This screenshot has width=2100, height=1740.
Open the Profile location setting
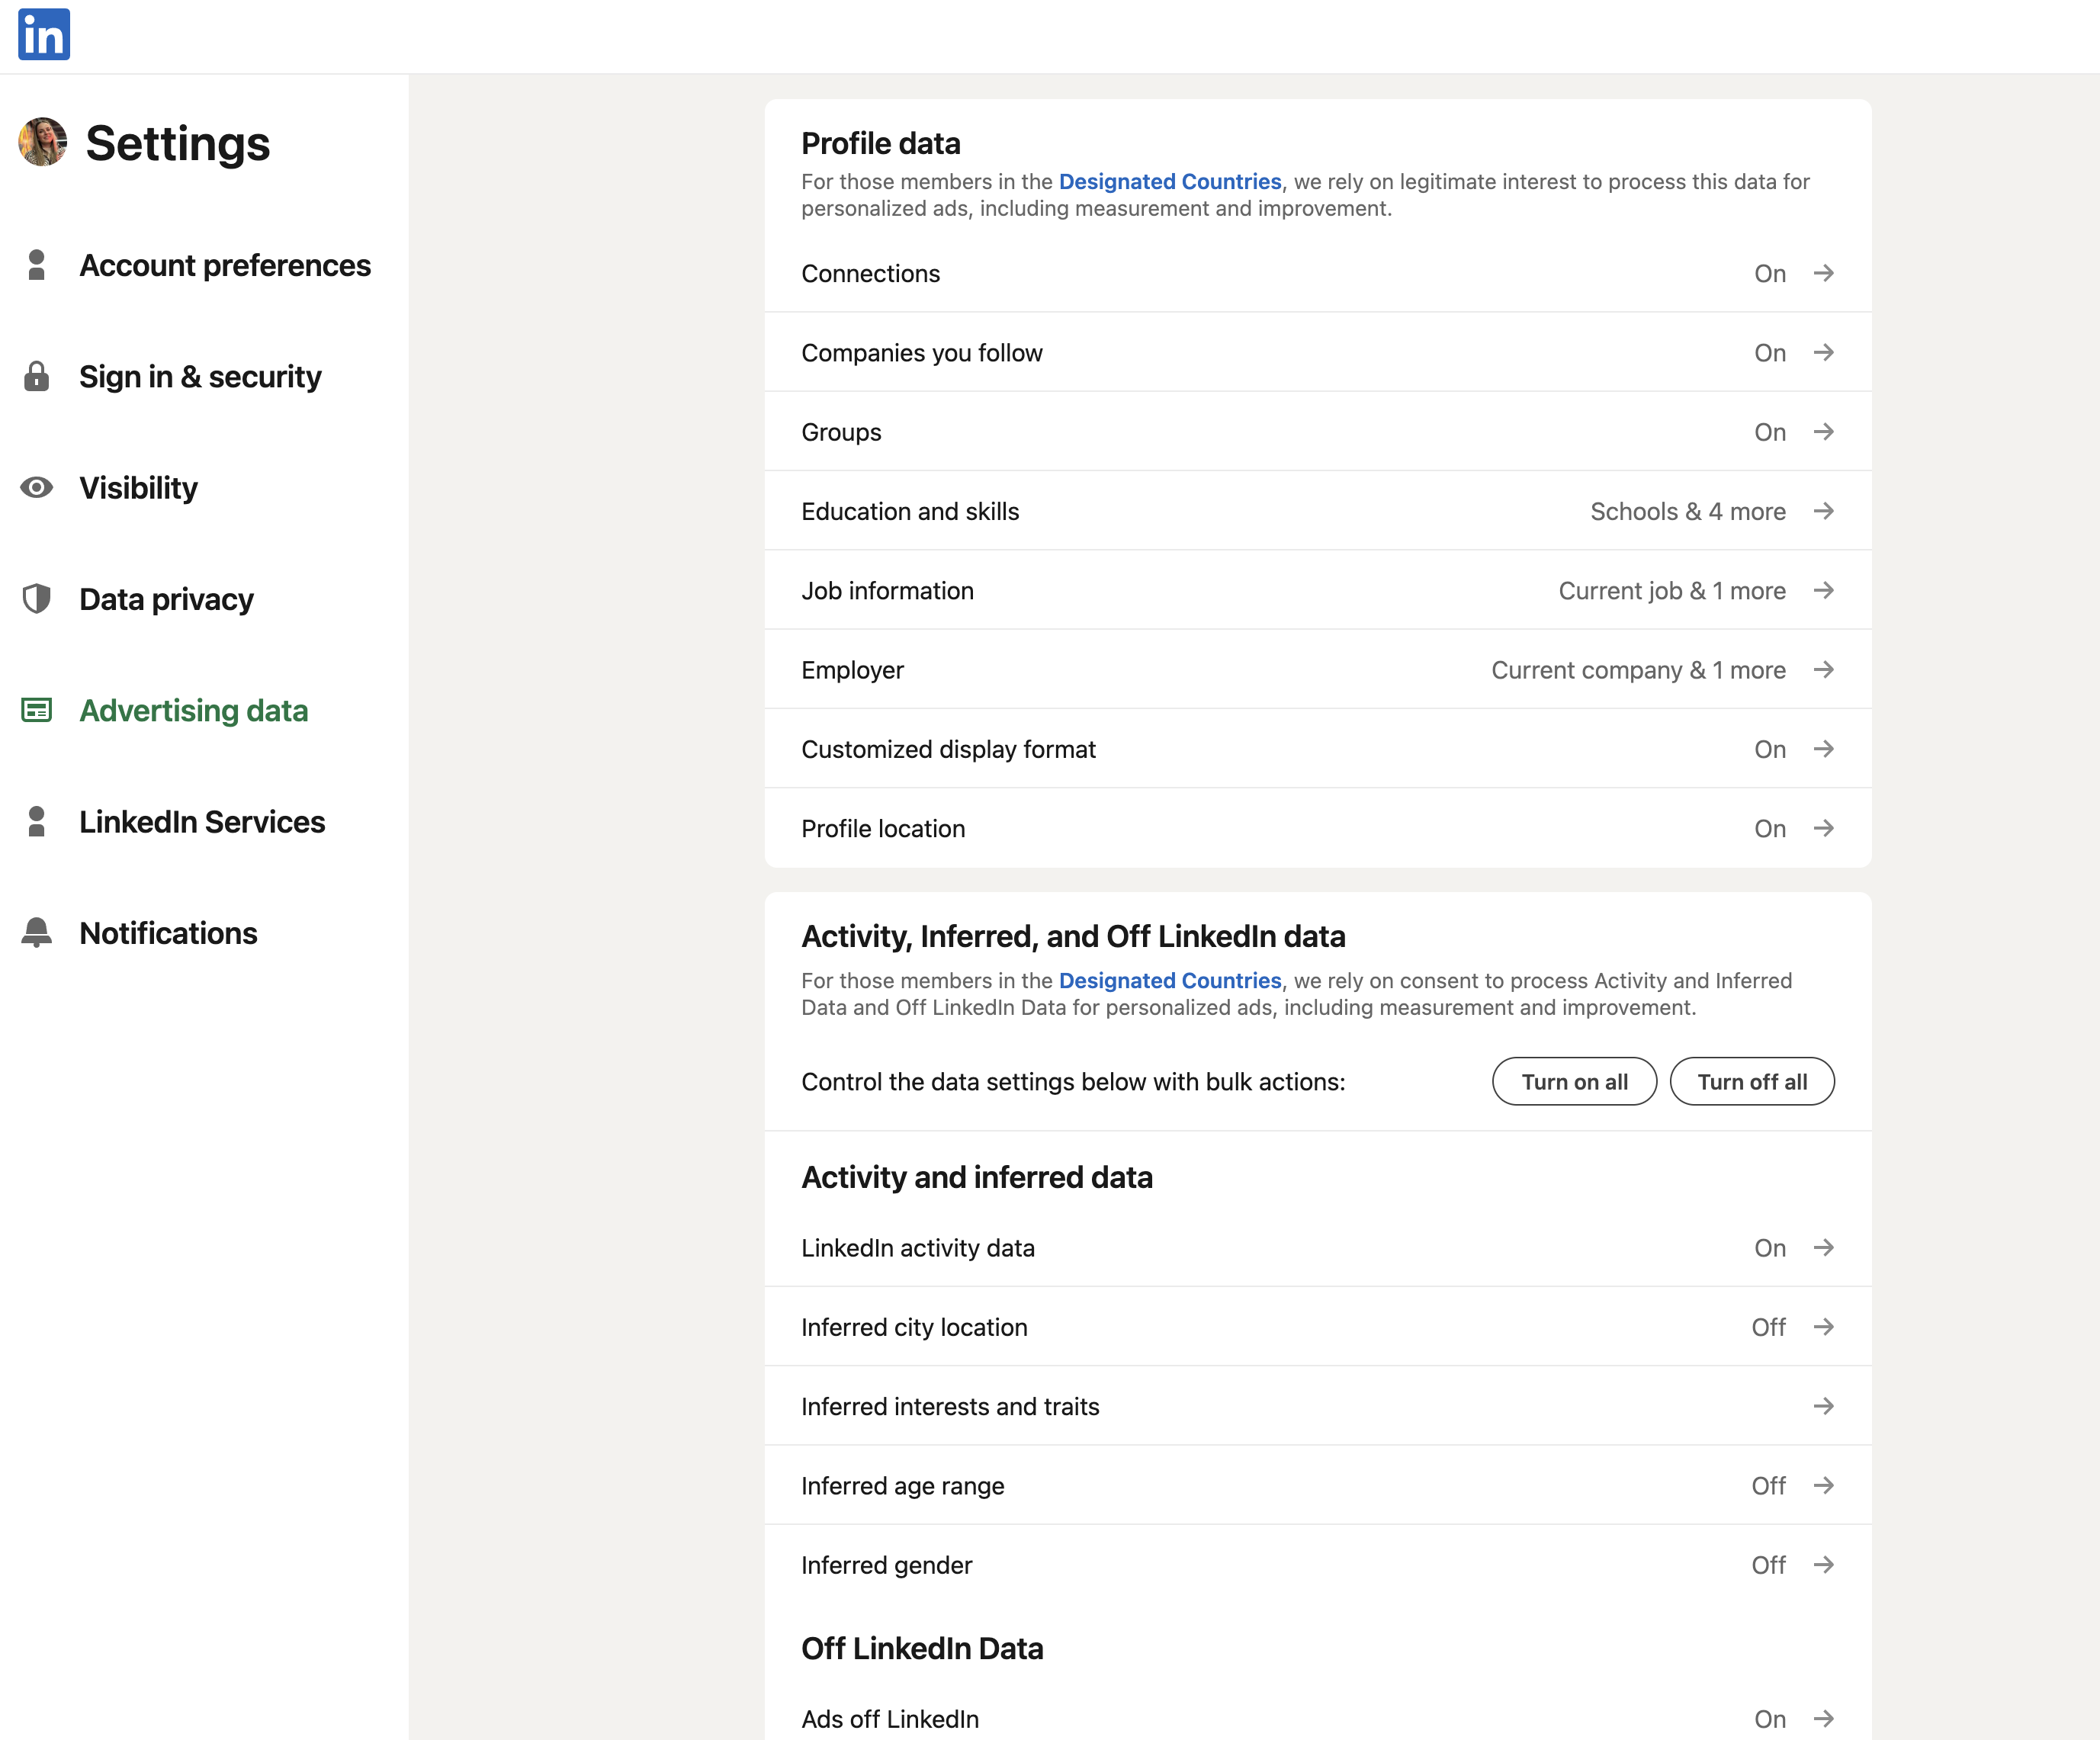1318,828
